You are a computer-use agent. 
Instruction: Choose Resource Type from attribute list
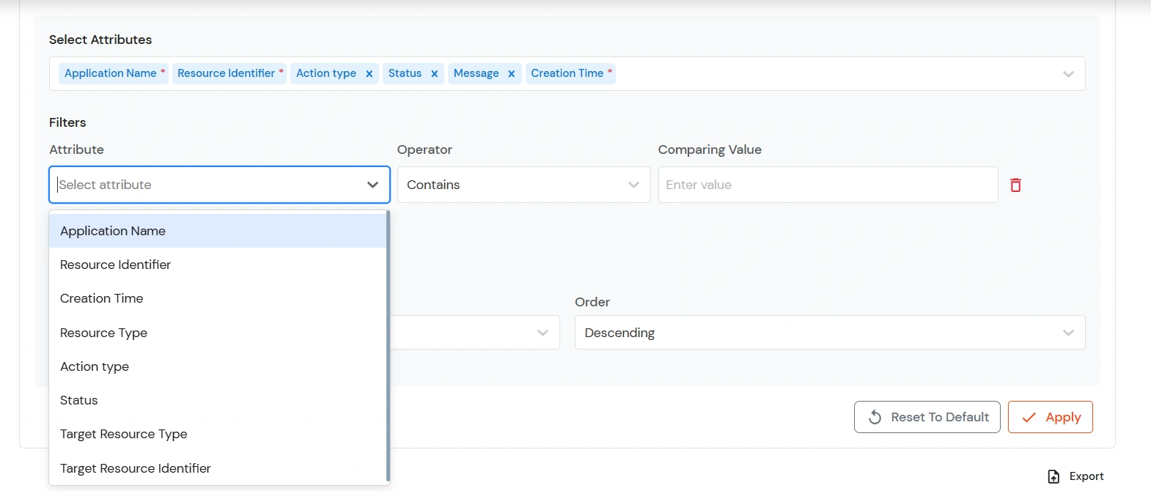tap(218, 333)
